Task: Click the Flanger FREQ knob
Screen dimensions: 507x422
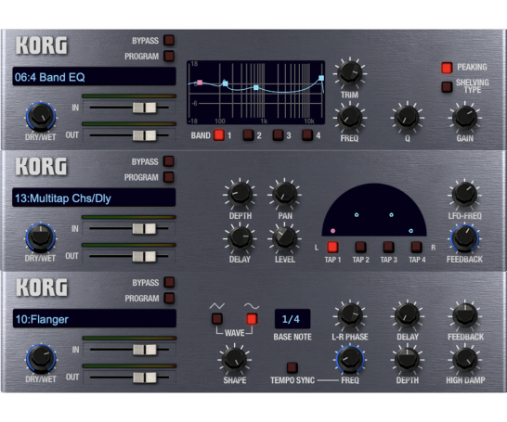Action: pyautogui.click(x=350, y=359)
